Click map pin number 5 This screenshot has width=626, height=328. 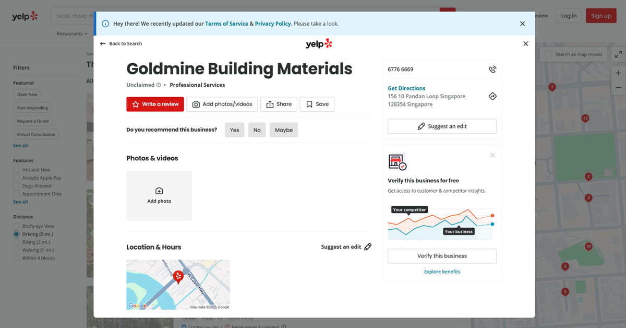(x=565, y=292)
